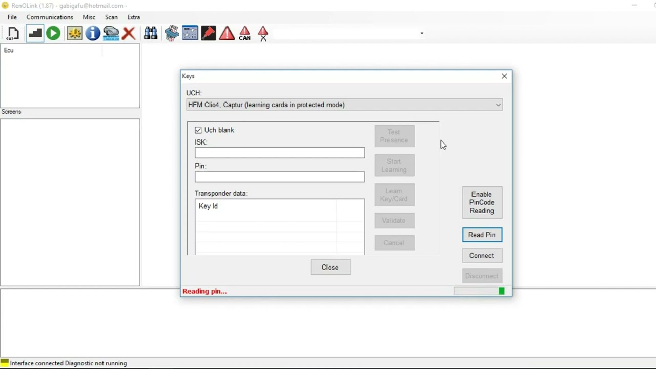The image size is (656, 369).
Task: Click the binoculars search icon
Action: click(x=151, y=34)
